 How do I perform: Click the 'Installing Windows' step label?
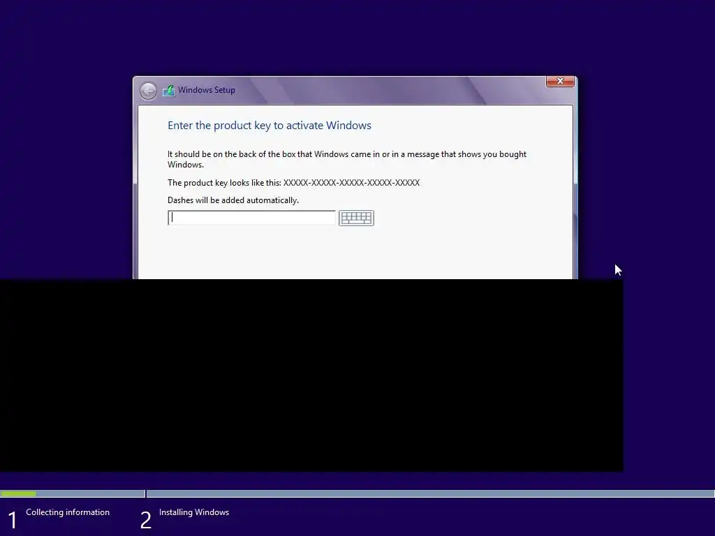194,512
